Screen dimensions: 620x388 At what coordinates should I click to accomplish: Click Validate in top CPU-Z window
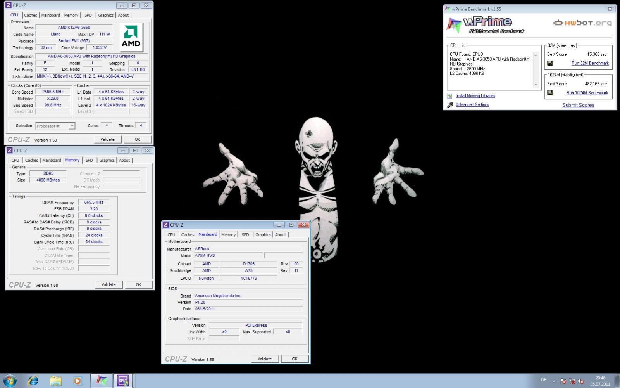[107, 139]
